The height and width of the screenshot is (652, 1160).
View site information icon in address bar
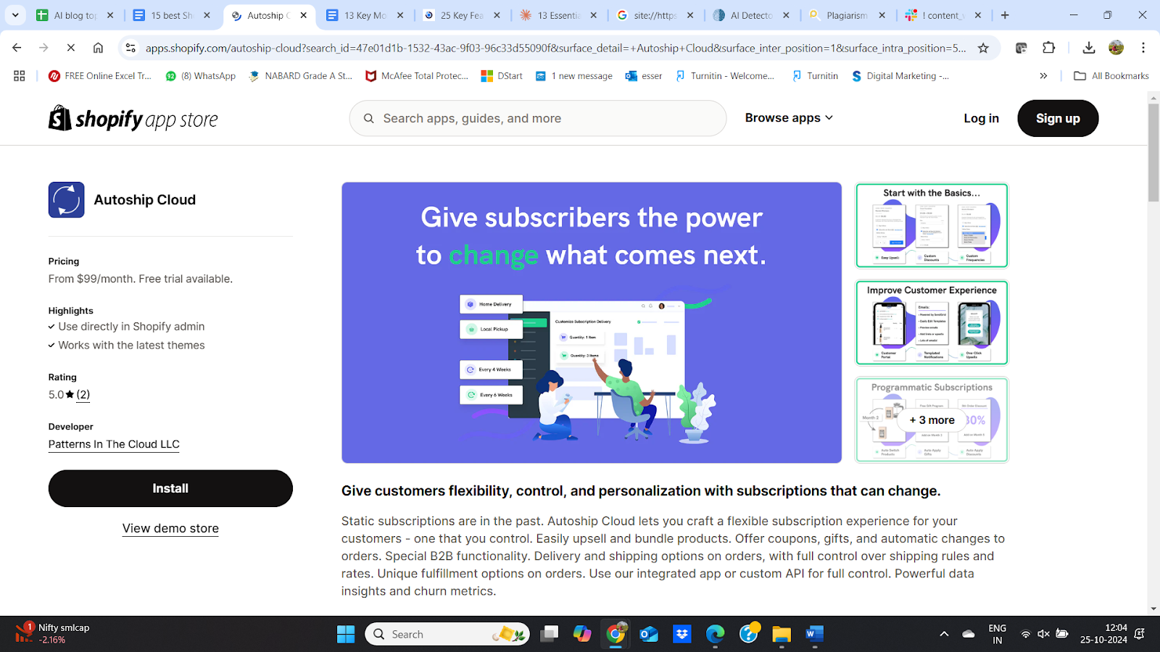pos(130,48)
